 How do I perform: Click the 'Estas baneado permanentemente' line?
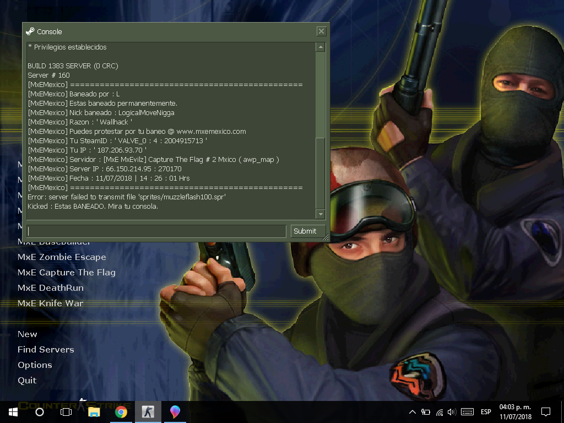[x=102, y=103]
